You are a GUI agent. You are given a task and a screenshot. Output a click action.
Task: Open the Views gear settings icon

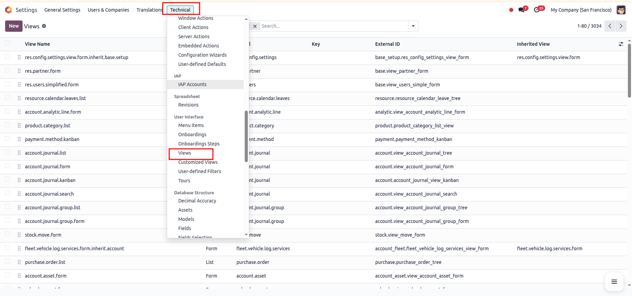click(x=44, y=26)
